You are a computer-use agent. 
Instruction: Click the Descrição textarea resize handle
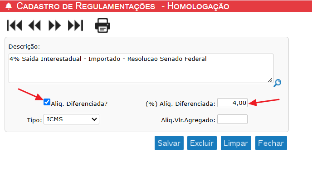click(270, 80)
